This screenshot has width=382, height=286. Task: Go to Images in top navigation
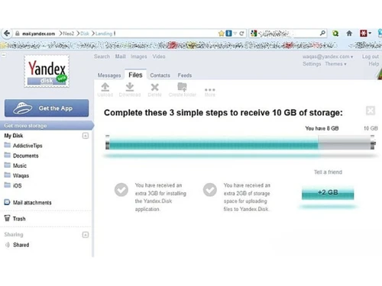pyautogui.click(x=139, y=56)
